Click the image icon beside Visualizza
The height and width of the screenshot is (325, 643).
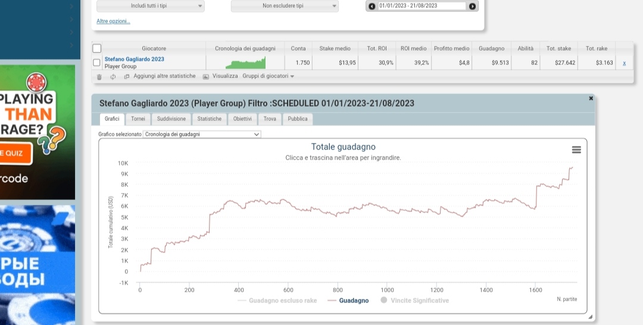[x=206, y=77]
